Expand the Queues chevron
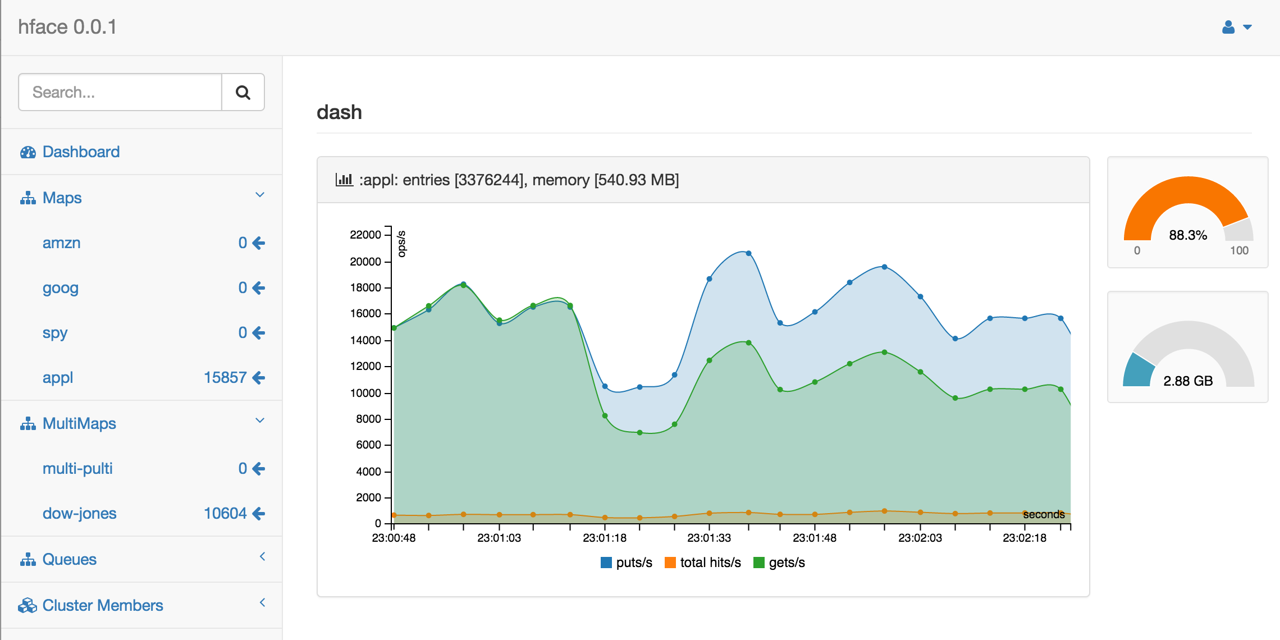 click(262, 556)
